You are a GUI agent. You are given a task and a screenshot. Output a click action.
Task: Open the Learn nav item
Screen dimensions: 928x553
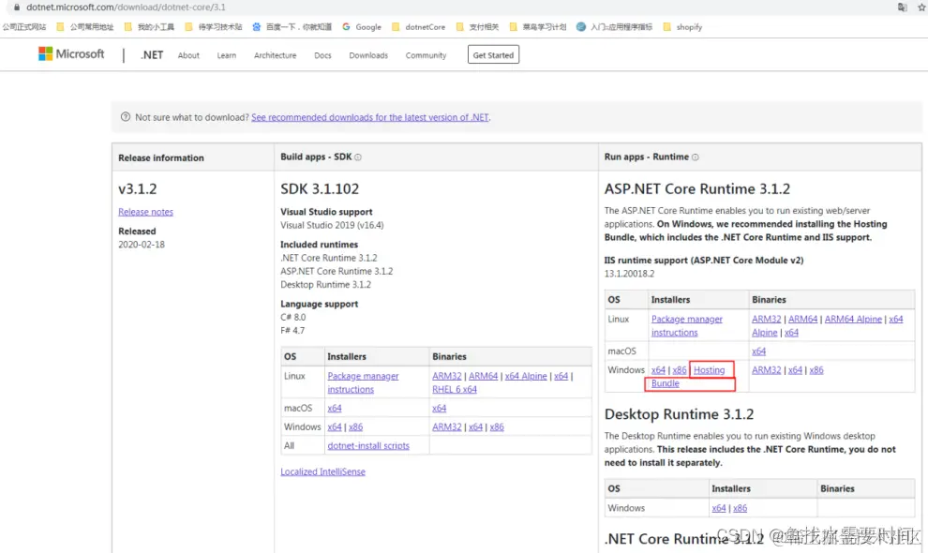click(226, 55)
